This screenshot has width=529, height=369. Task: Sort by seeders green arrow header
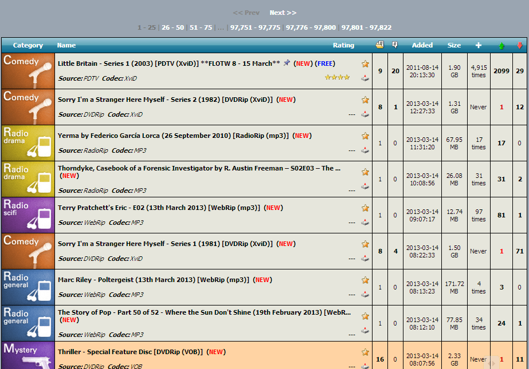coord(501,45)
